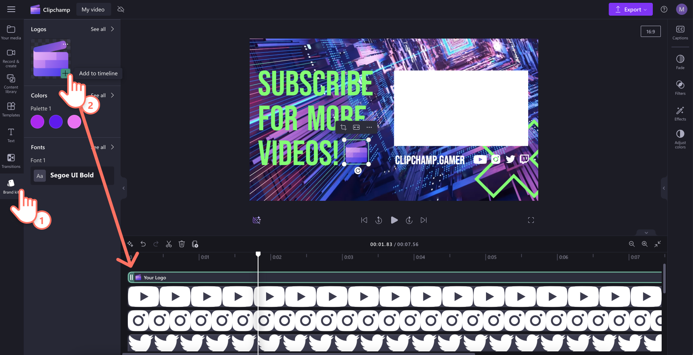Collapse timeline with chevron down
Viewport: 693px width, 355px height.
click(646, 233)
